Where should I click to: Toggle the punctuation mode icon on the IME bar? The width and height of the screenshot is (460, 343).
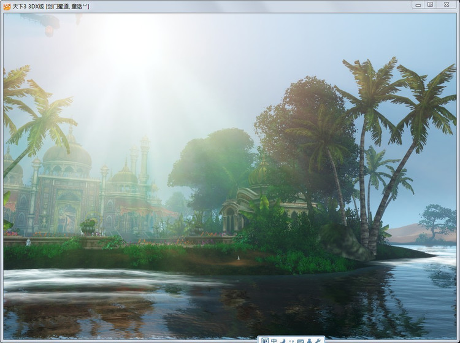[291, 341]
